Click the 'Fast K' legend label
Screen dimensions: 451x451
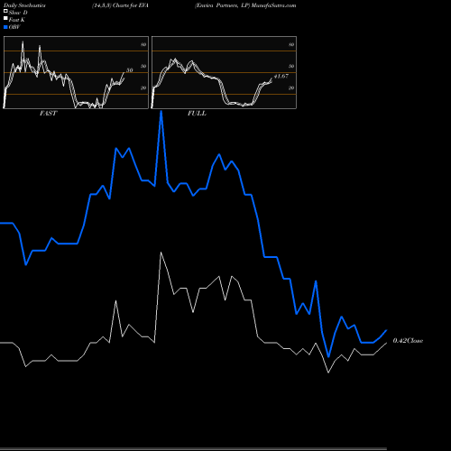pos(17,20)
